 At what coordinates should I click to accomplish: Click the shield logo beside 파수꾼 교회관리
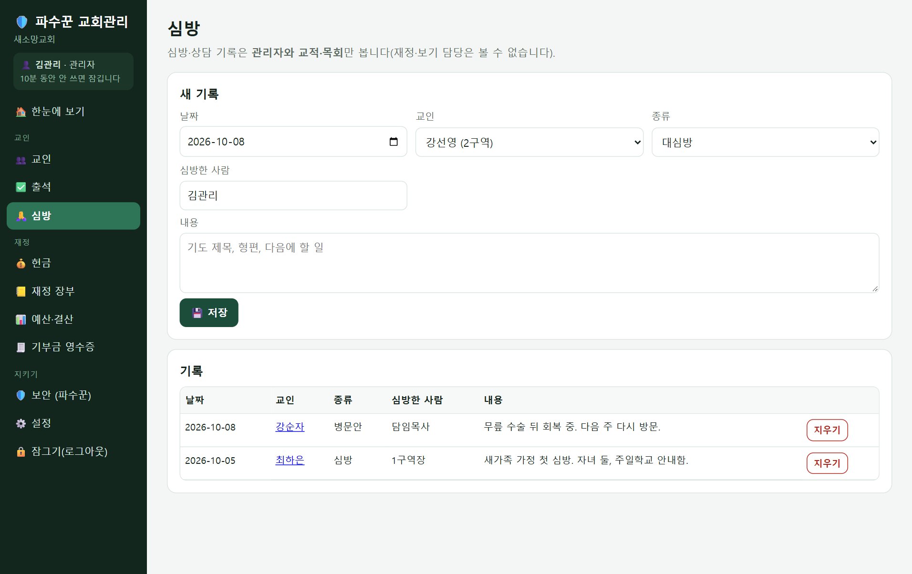(x=22, y=22)
